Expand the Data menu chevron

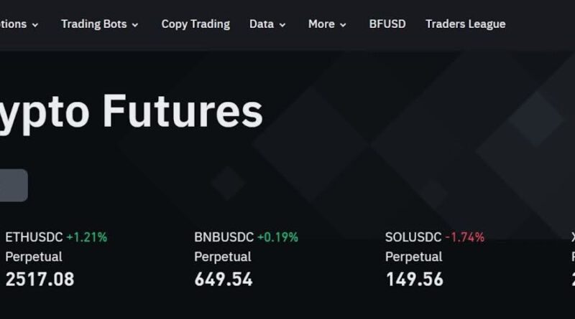click(x=282, y=25)
